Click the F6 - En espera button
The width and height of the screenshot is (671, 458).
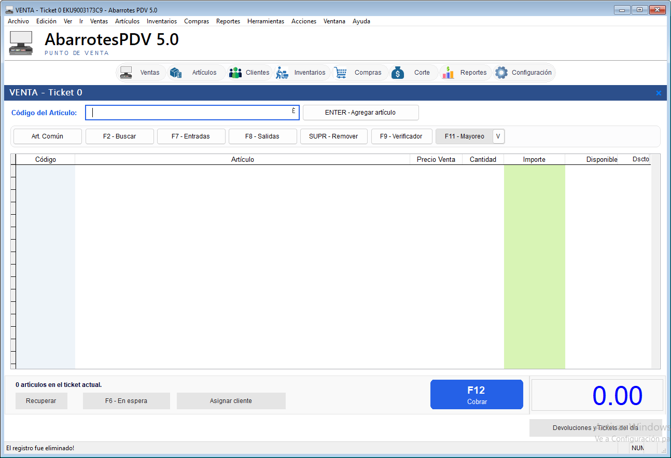[x=126, y=401]
